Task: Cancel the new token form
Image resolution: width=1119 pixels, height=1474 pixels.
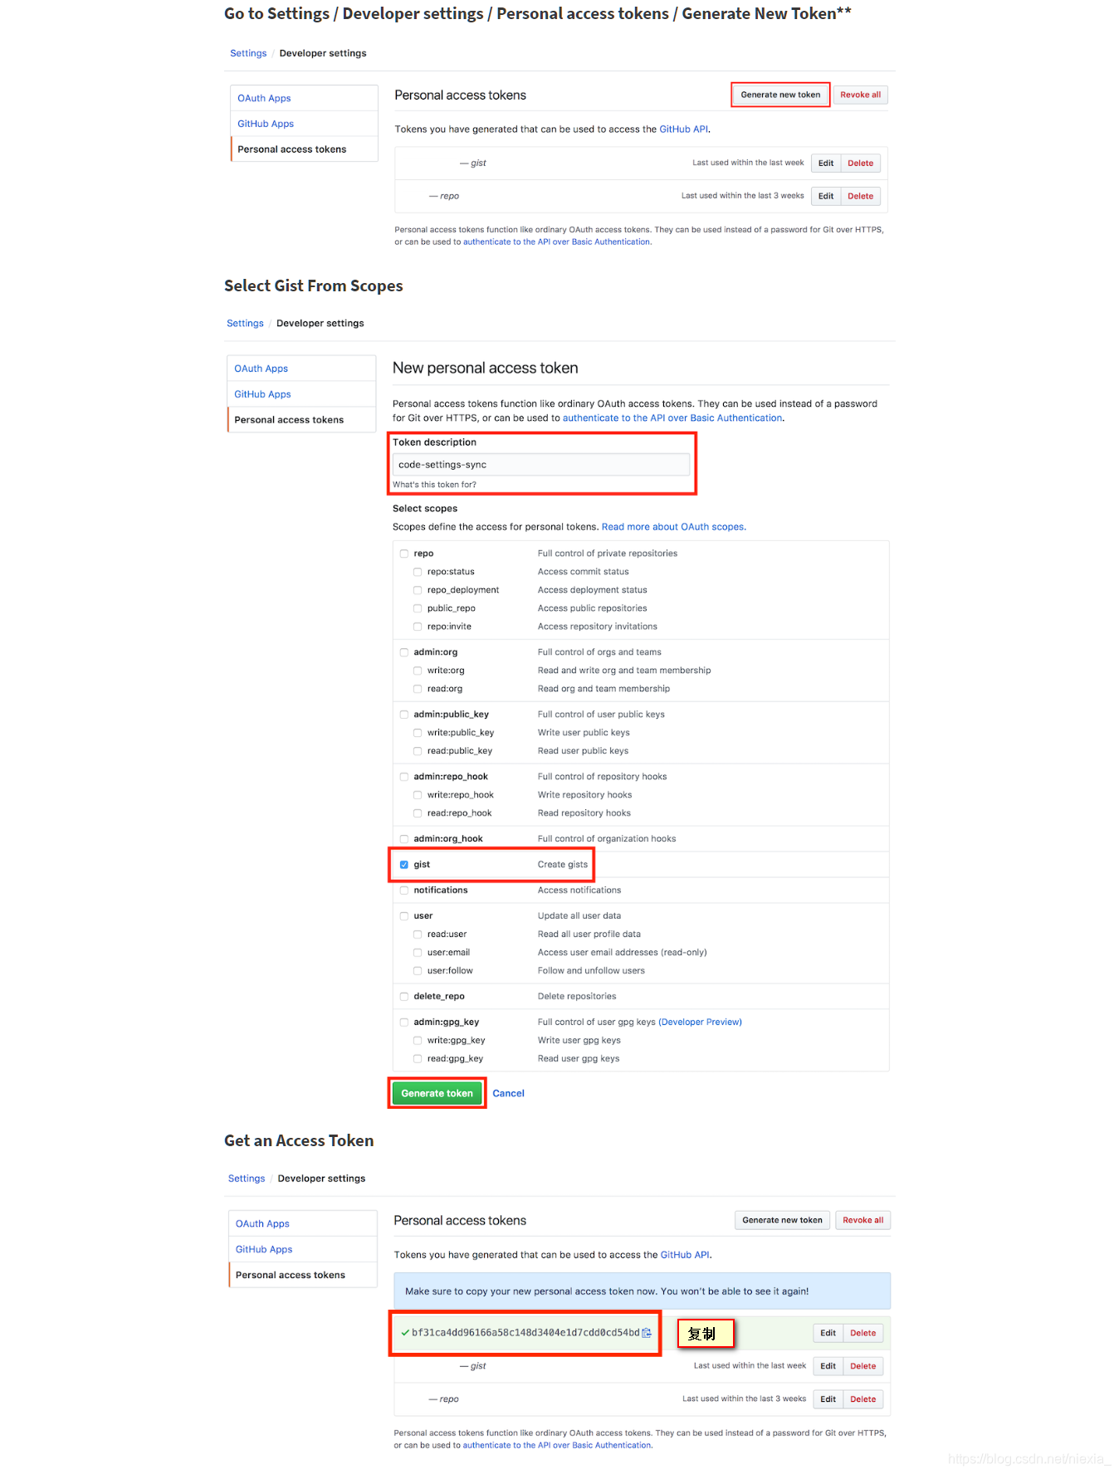Action: (508, 1094)
